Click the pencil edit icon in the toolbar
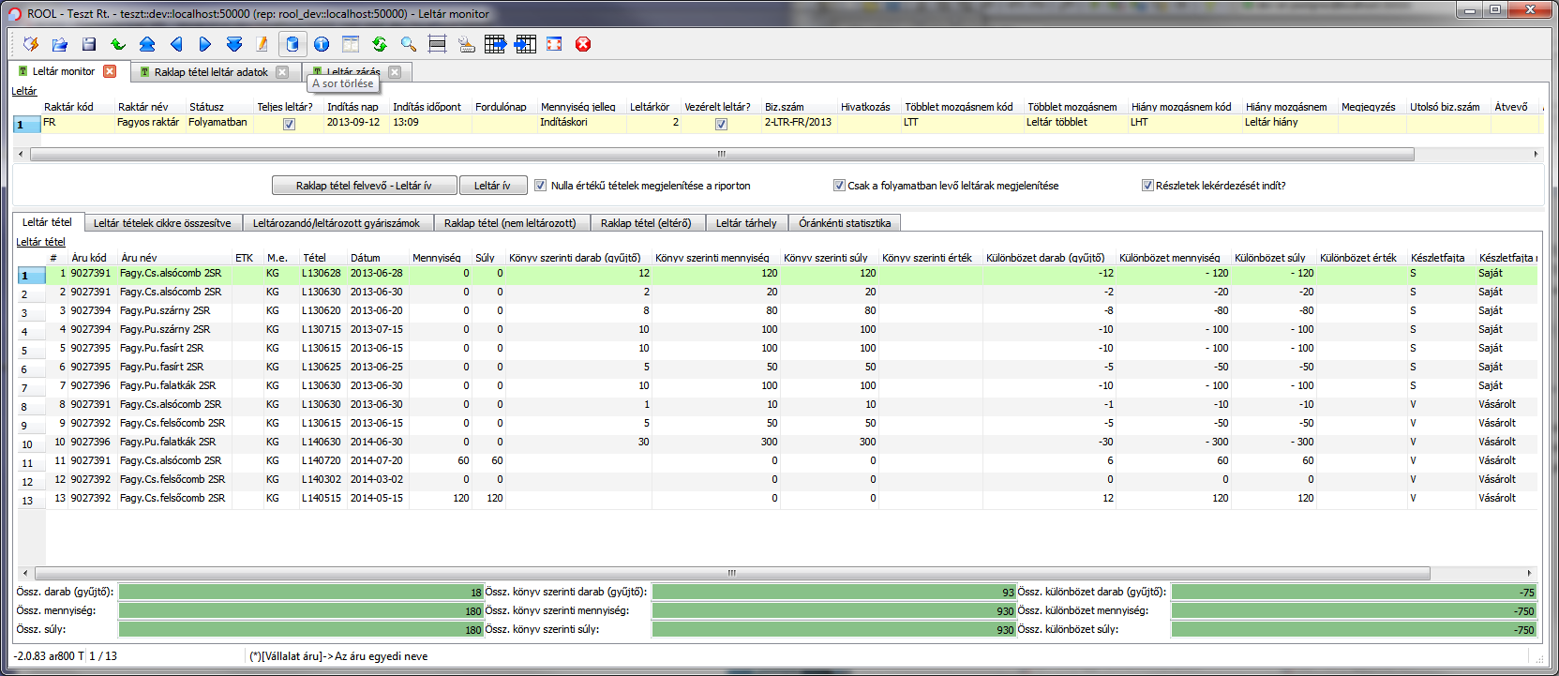Image resolution: width=1559 pixels, height=676 pixels. pos(262,44)
